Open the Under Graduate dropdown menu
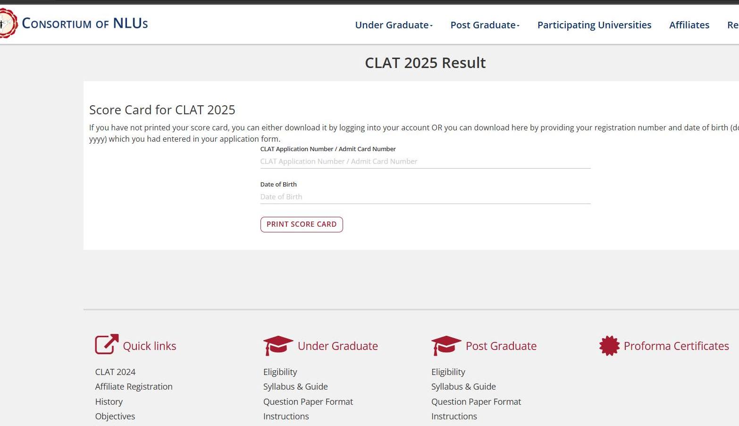The width and height of the screenshot is (739, 426). 394,25
